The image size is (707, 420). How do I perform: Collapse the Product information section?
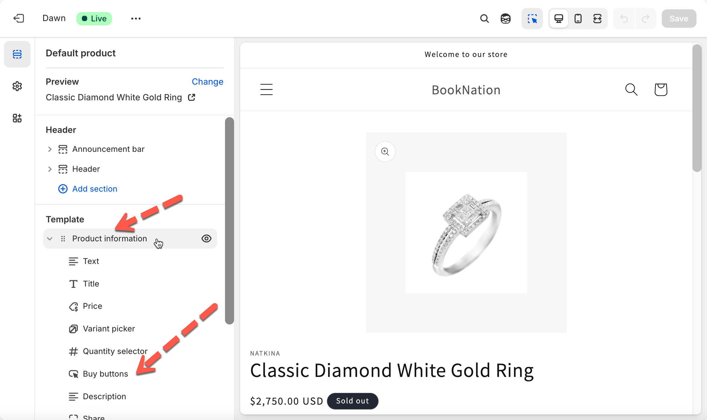[x=50, y=239]
